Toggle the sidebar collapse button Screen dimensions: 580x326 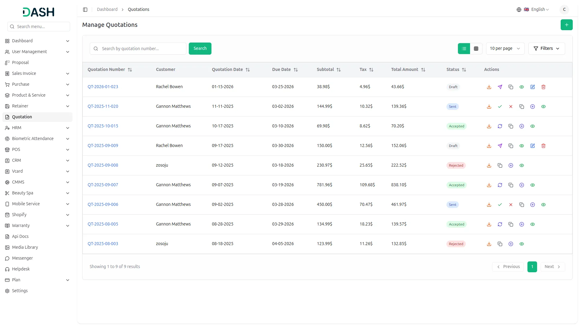tap(85, 10)
